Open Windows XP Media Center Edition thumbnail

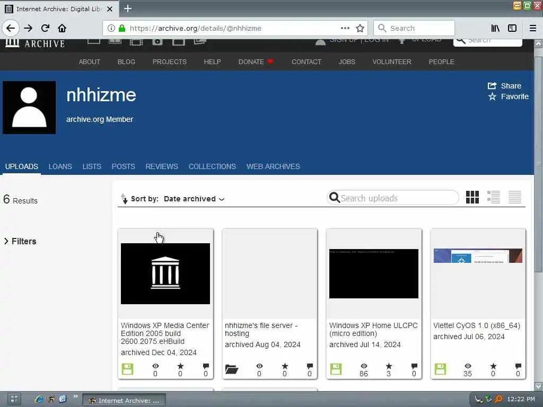[x=165, y=274]
